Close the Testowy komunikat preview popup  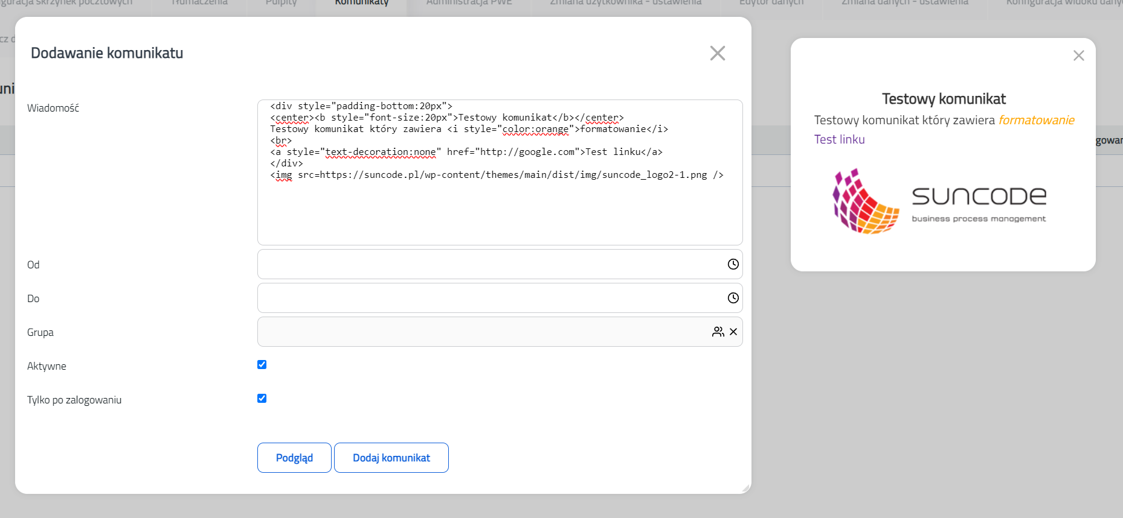click(1079, 55)
